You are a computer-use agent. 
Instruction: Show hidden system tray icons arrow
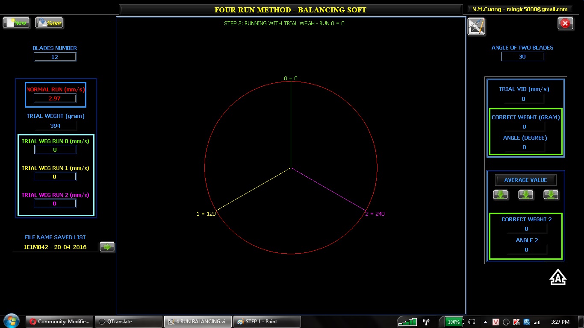click(485, 322)
